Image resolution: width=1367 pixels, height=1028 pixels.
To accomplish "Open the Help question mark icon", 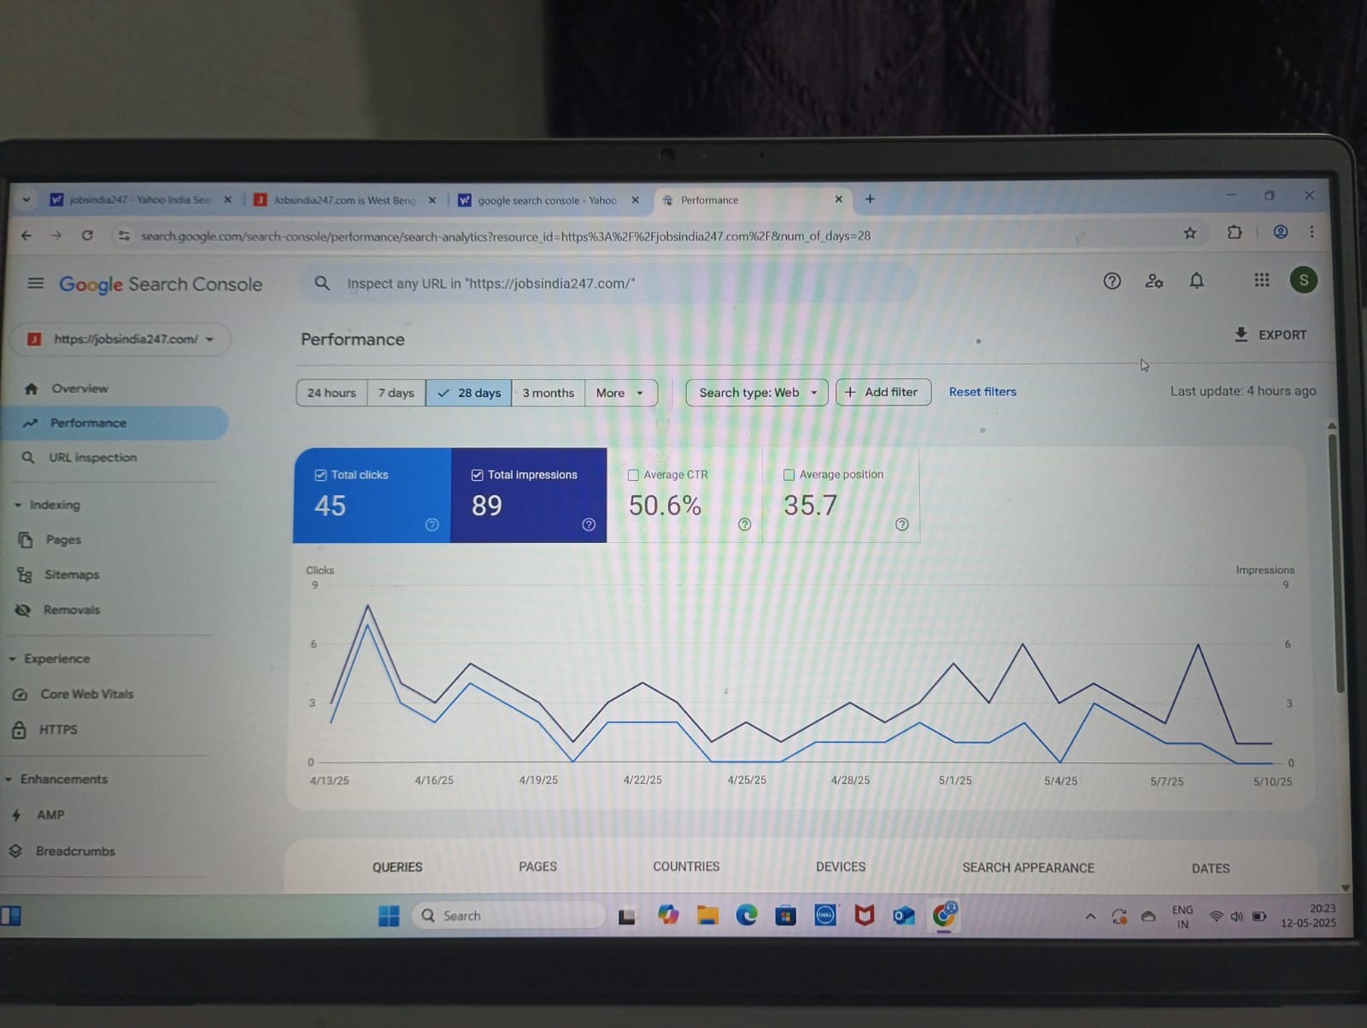I will [x=1112, y=281].
